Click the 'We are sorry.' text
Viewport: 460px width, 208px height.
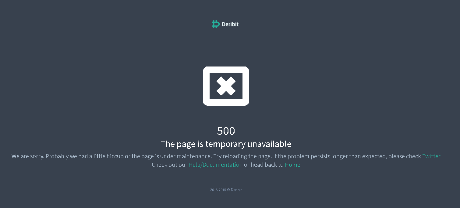28,156
